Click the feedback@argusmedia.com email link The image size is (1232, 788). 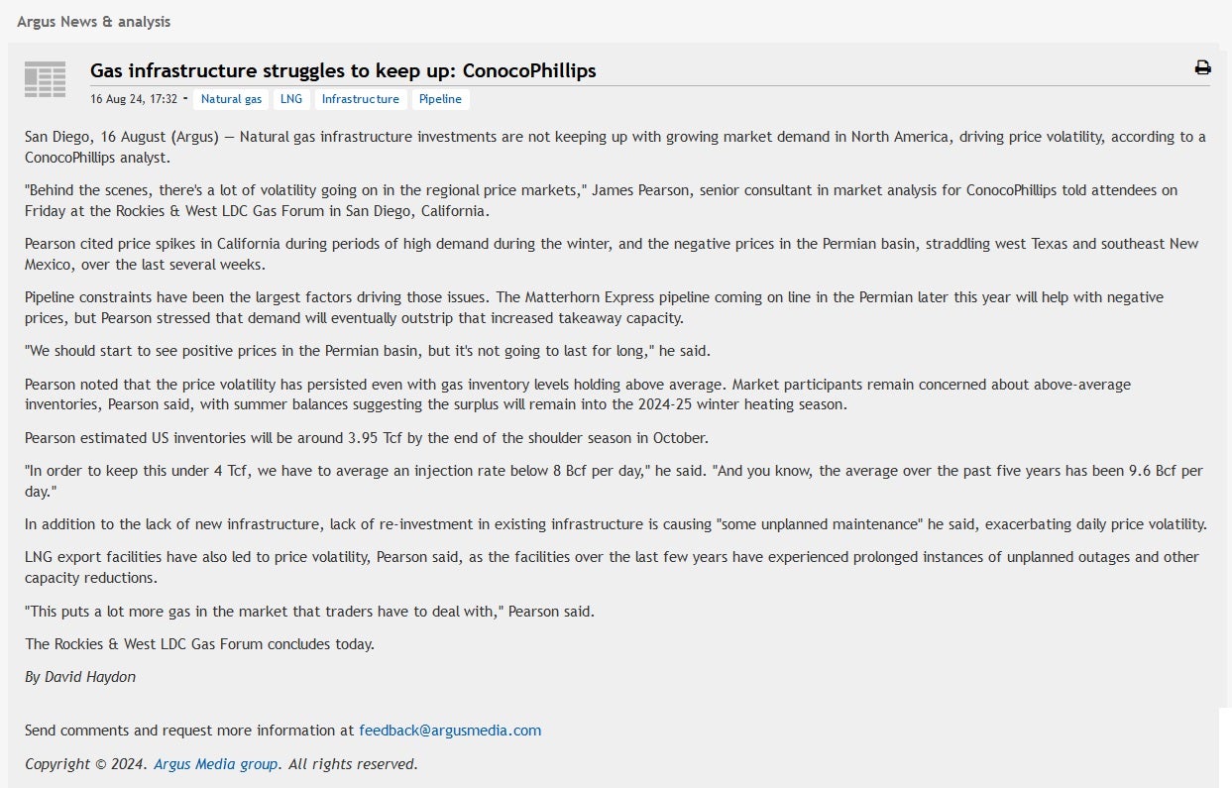click(450, 731)
